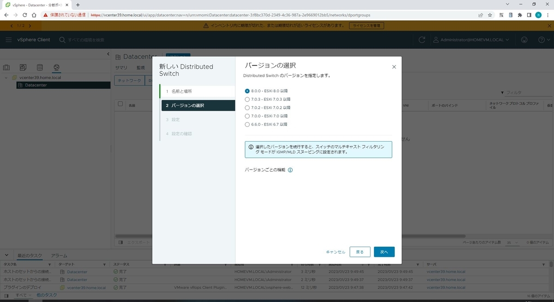The width and height of the screenshot is (554, 302).
Task: Open a new browser tab
Action: click(78, 5)
